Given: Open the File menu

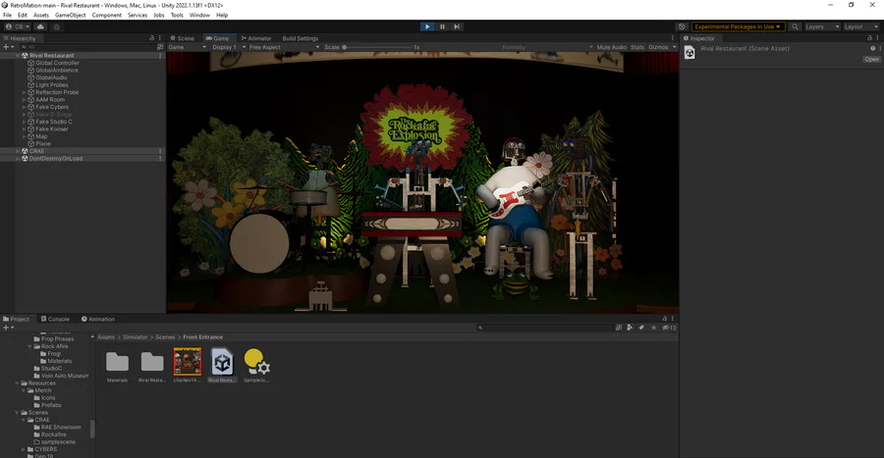Looking at the screenshot, I should click(7, 15).
